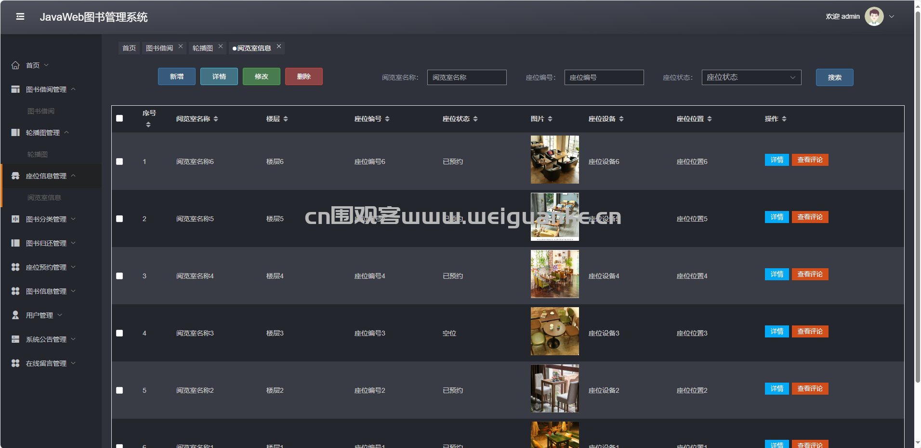Sort by 座位状态 column arrows
The height and width of the screenshot is (448, 921).
click(x=475, y=119)
